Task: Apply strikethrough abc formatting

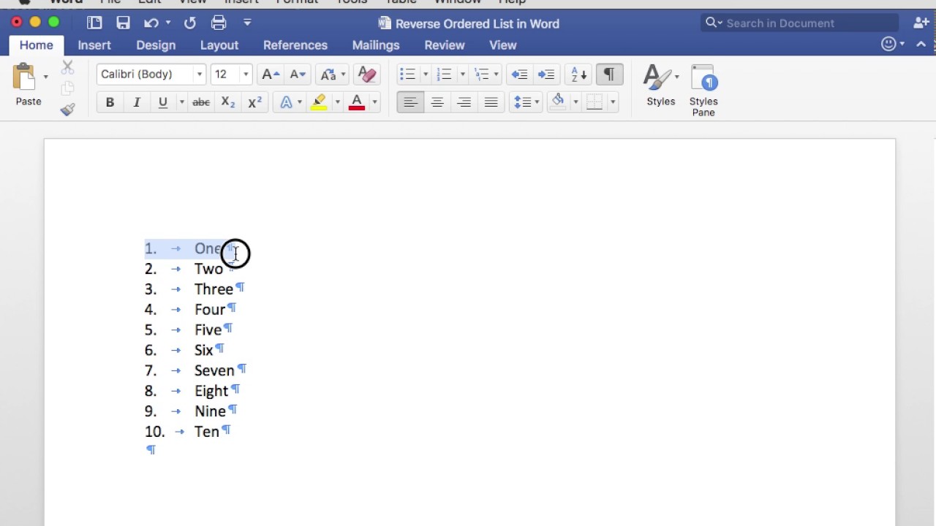Action: [x=201, y=103]
